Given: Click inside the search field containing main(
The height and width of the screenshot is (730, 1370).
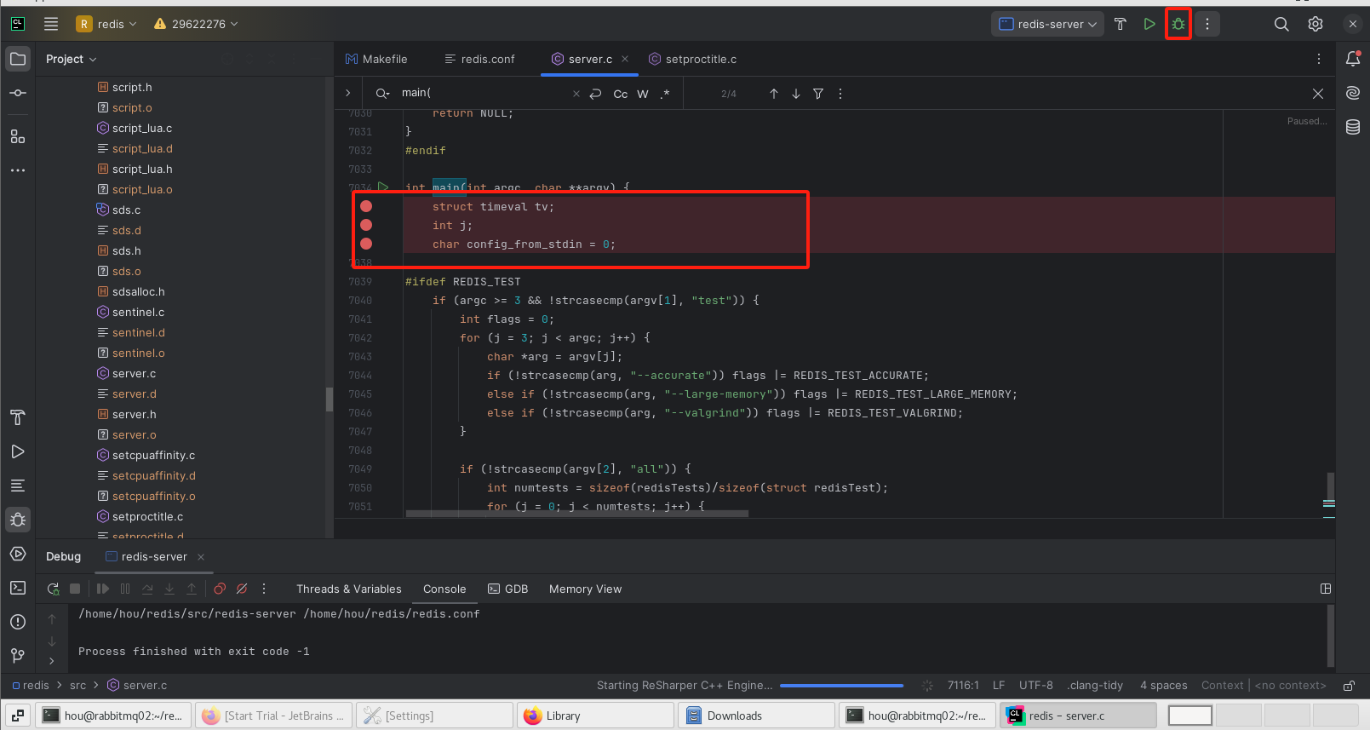Looking at the screenshot, I should (485, 94).
